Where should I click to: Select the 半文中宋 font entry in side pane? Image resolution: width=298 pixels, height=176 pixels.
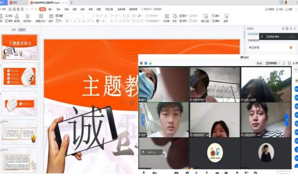tap(271, 48)
